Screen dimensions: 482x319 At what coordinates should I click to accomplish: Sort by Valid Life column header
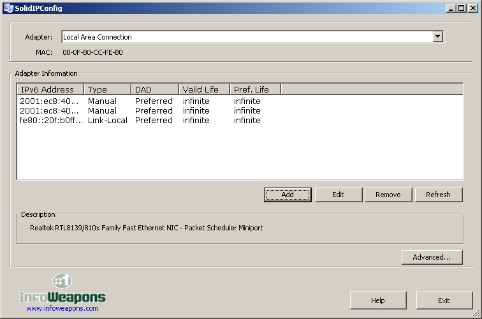pos(205,89)
